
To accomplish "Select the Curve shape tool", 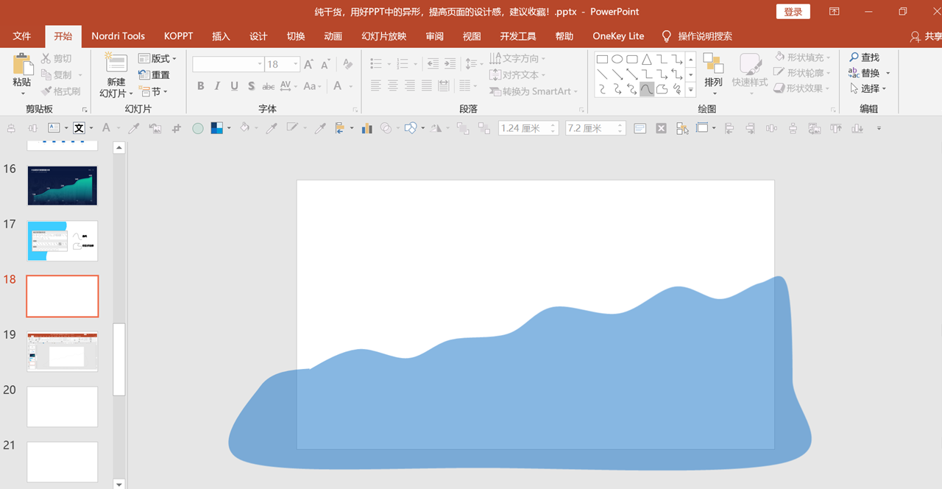I will point(646,89).
